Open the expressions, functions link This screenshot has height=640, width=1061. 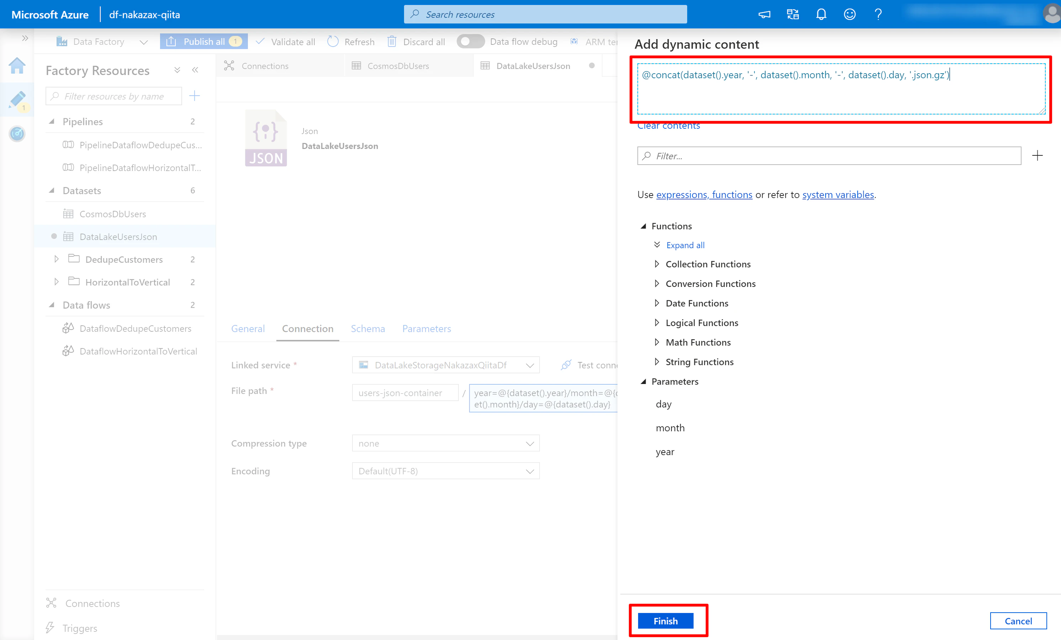704,194
